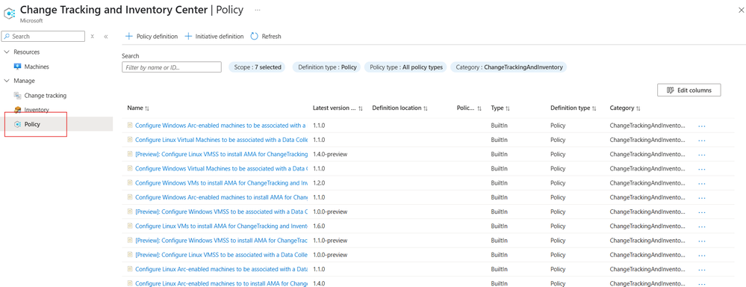This screenshot has width=746, height=287.
Task: Click document icon beside Configure Linux VMs row
Action: [x=129, y=226]
